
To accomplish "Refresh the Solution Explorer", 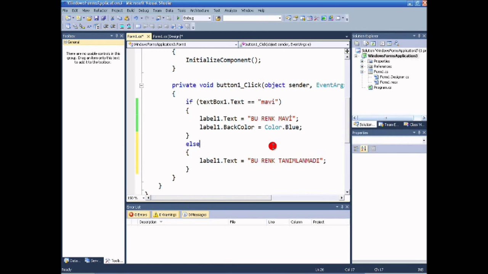I will (x=373, y=43).
